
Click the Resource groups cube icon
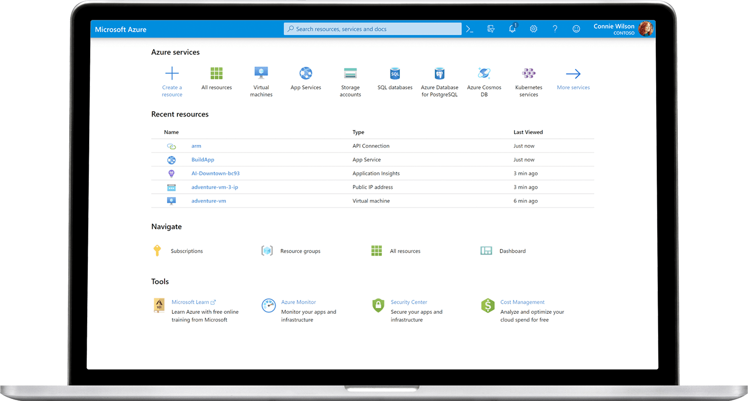click(267, 251)
